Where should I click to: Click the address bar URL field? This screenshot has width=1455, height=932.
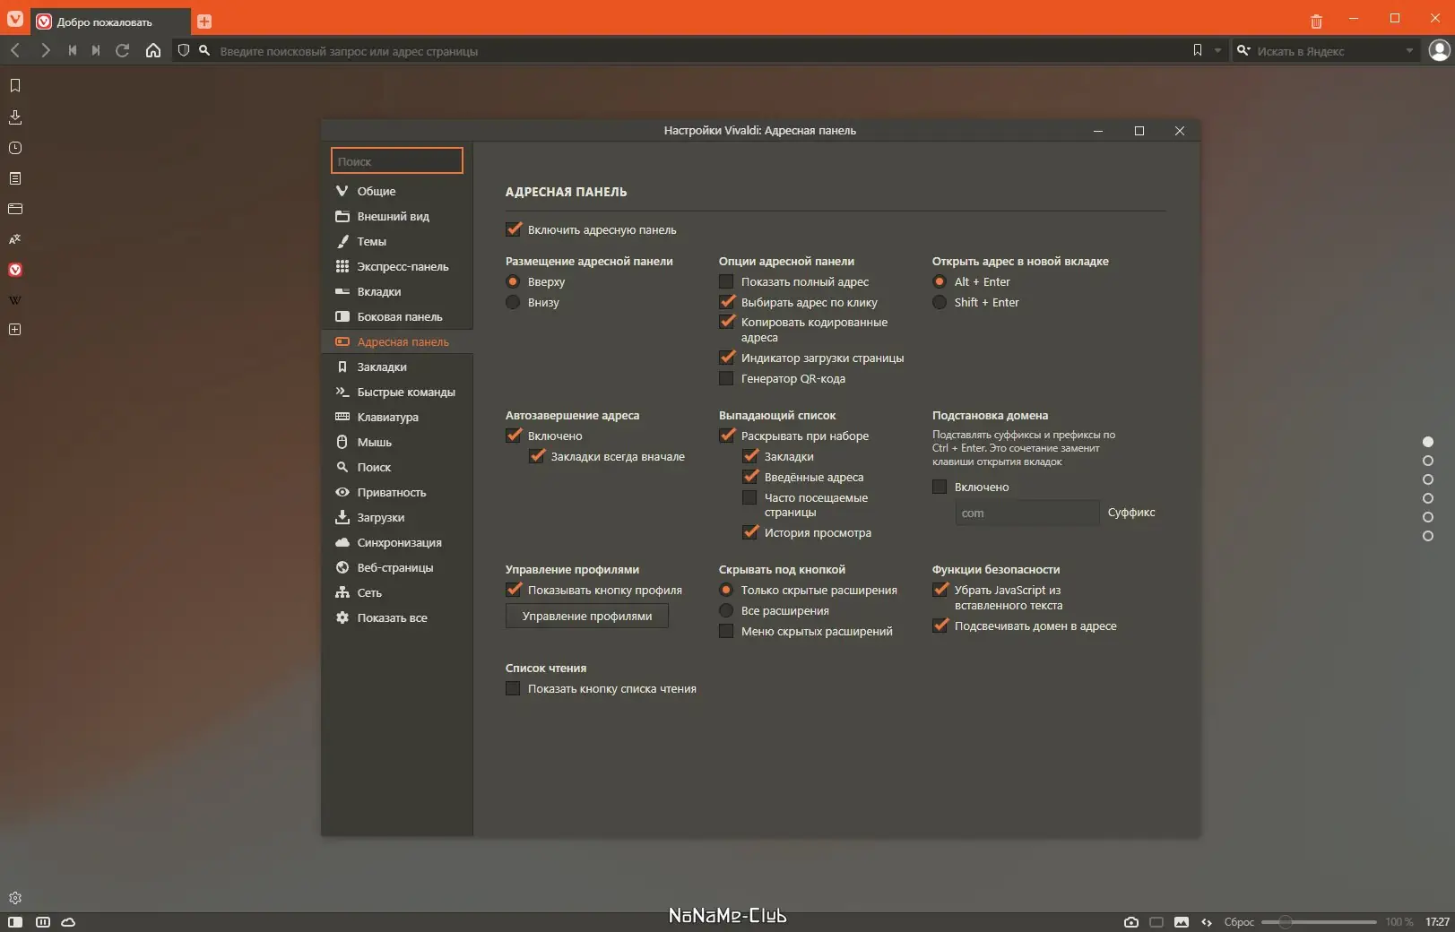tap(699, 51)
